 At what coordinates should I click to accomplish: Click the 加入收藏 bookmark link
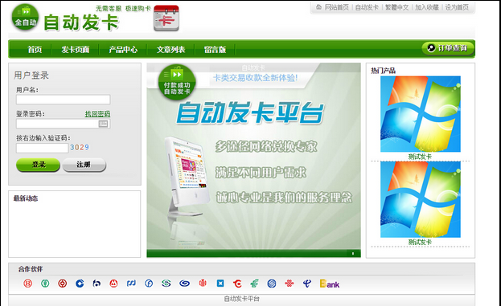coord(426,7)
